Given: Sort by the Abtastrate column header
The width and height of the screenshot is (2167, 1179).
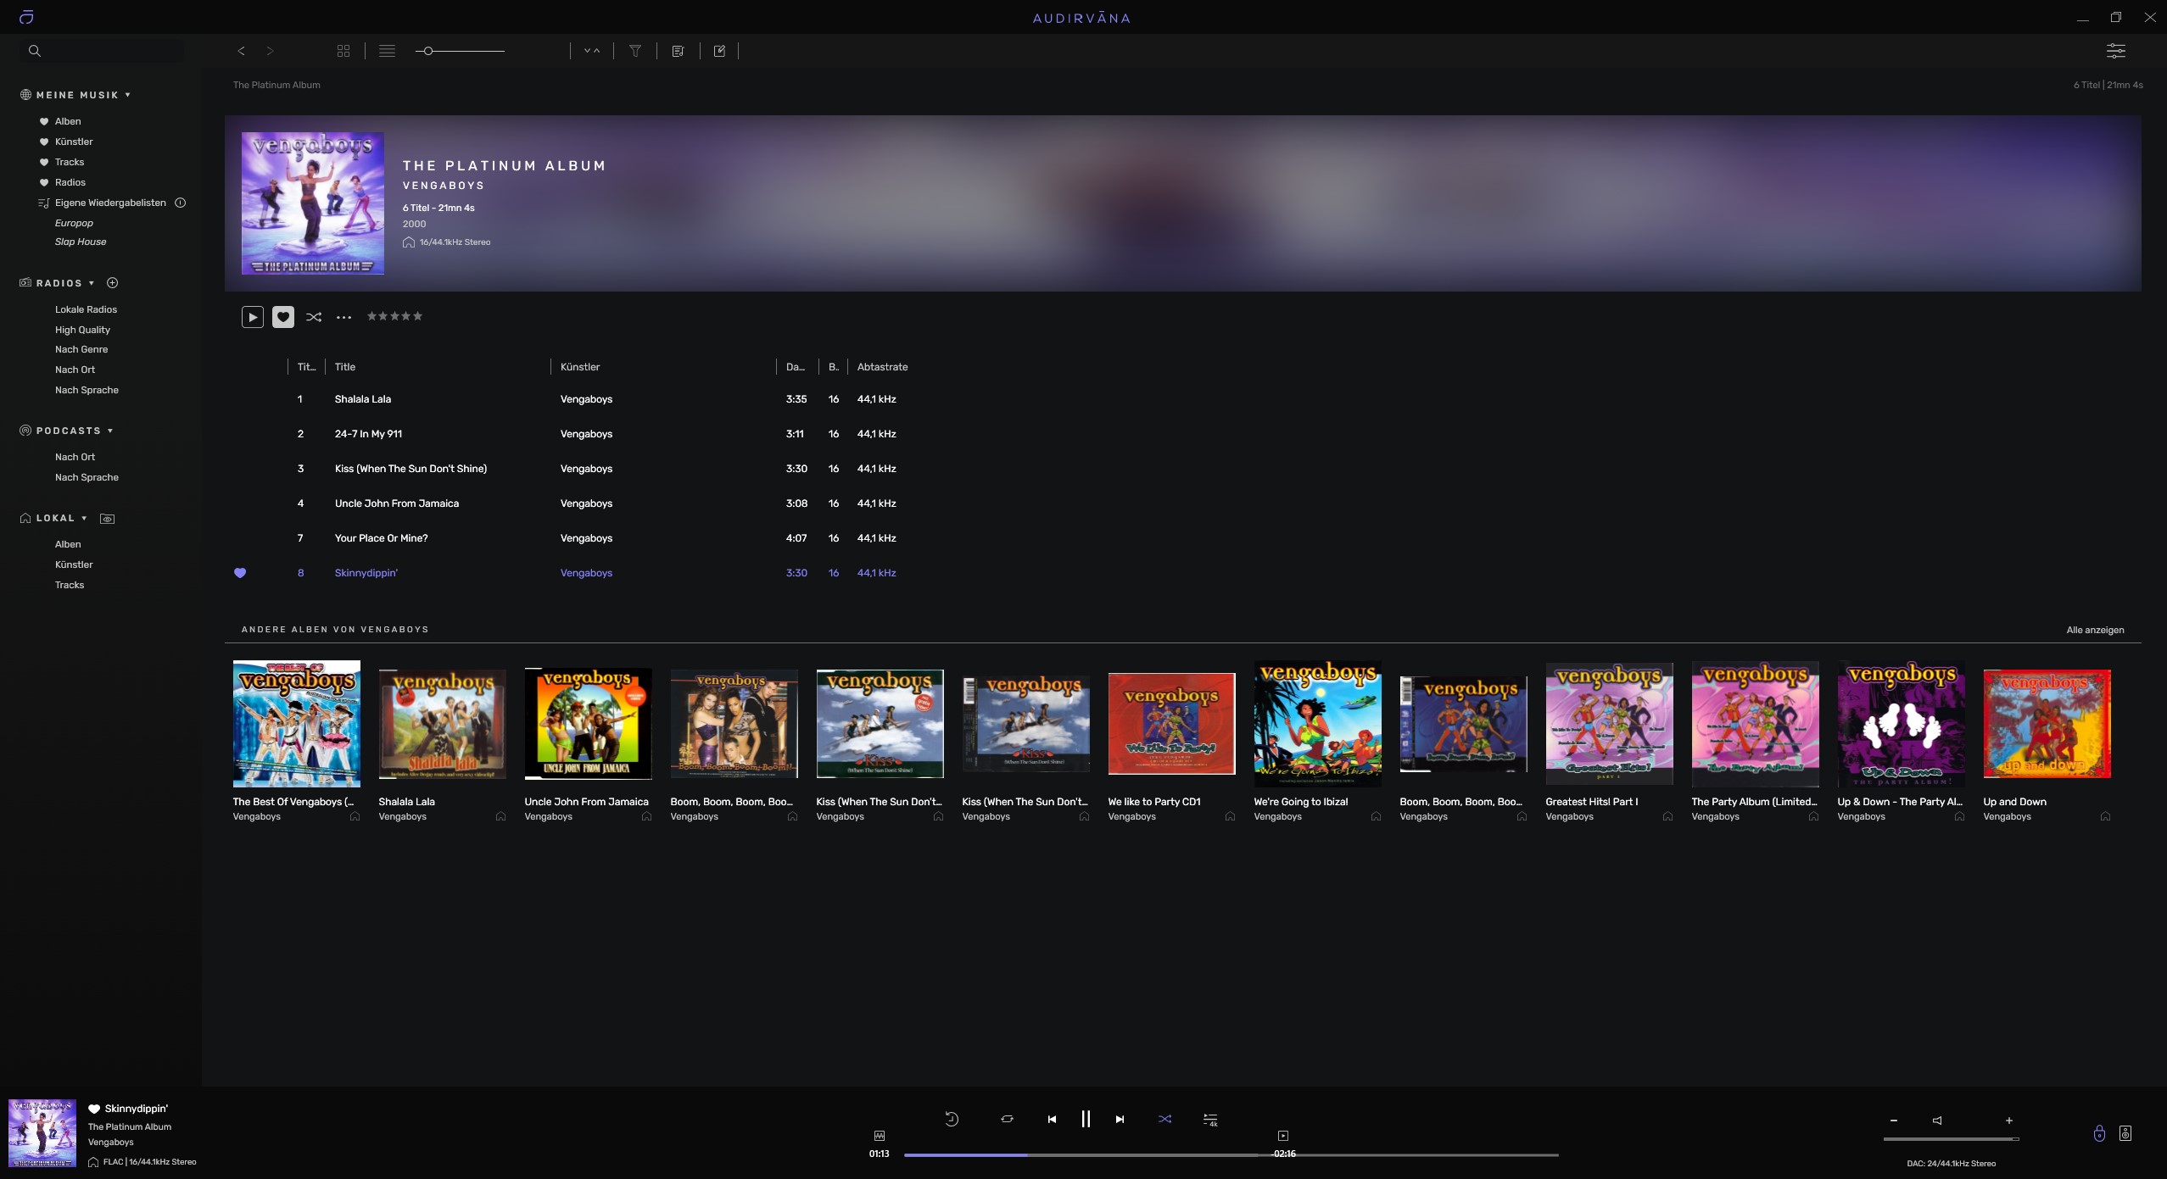Looking at the screenshot, I should [882, 367].
